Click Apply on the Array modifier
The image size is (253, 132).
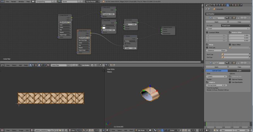pos(217,22)
